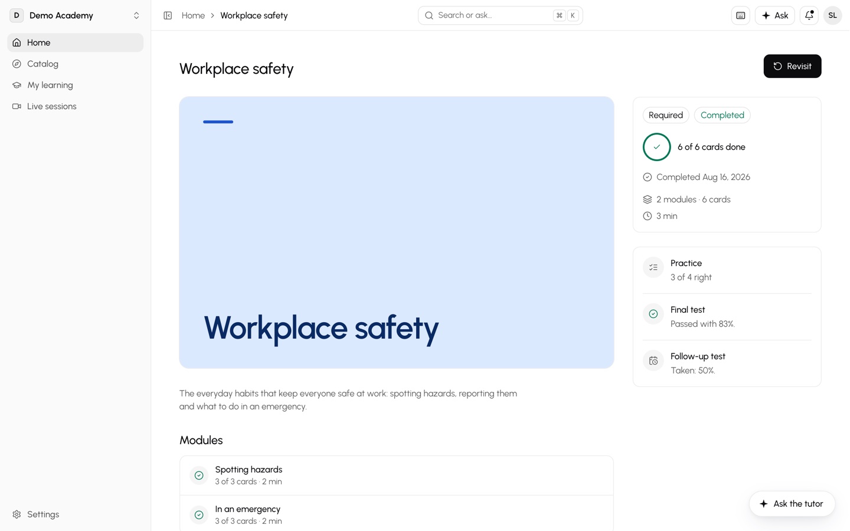Click the Practice checklist icon
Image resolution: width=850 pixels, height=531 pixels.
tap(653, 268)
